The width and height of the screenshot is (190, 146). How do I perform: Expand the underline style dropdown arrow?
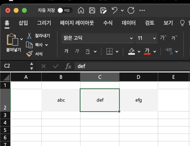(95, 52)
